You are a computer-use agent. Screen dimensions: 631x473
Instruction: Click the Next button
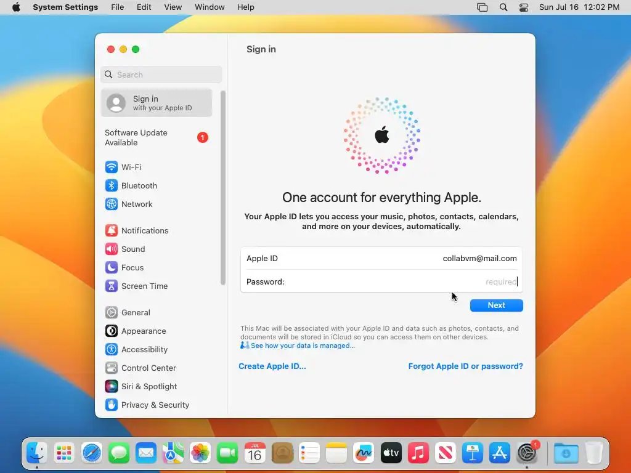(x=496, y=305)
